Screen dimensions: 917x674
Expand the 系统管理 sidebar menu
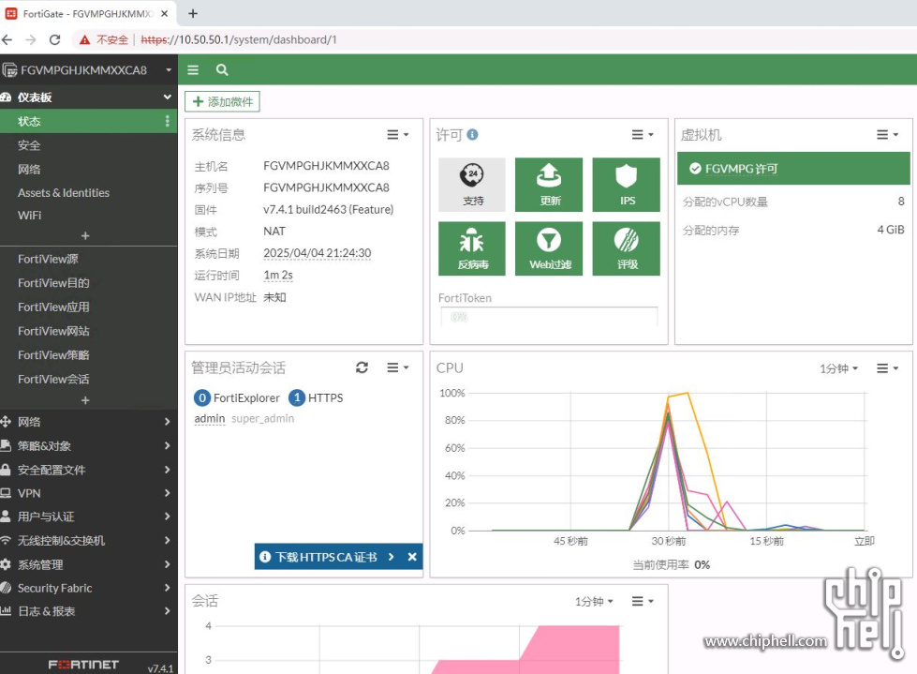coord(89,564)
